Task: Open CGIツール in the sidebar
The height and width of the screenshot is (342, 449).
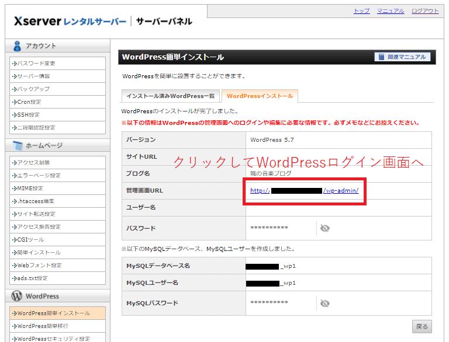Action: [x=57, y=240]
